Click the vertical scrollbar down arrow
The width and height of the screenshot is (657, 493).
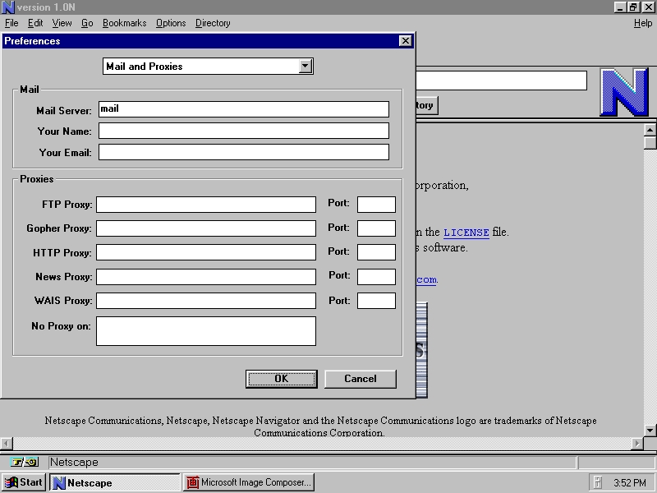[x=650, y=430]
